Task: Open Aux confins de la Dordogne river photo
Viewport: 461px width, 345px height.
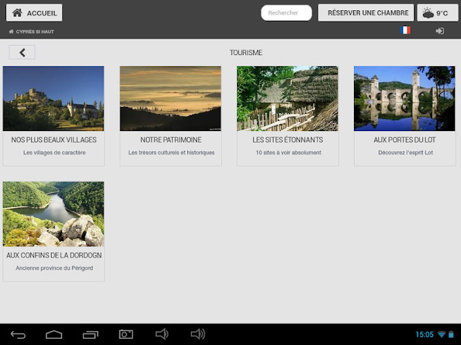Action: (x=53, y=214)
